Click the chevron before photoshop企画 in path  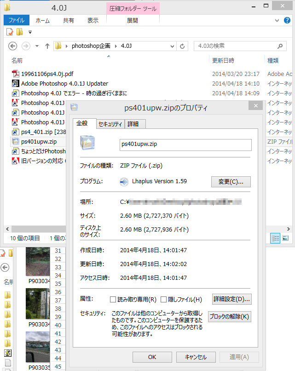[x=67, y=46]
